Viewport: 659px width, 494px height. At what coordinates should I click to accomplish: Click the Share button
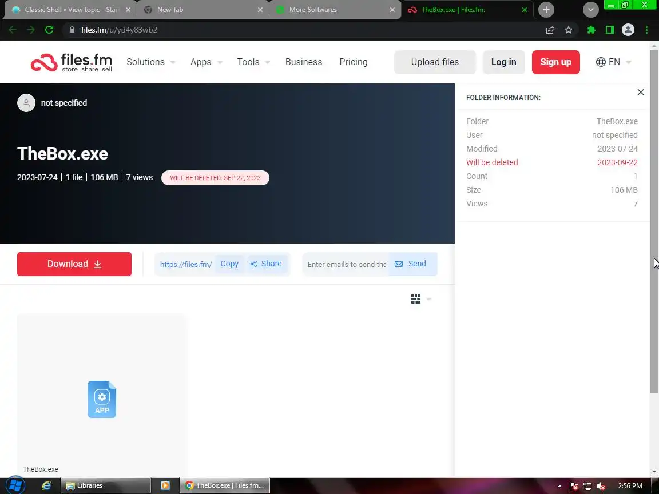[267, 264]
